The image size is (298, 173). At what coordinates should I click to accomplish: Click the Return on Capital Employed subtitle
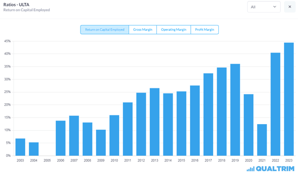tap(27, 10)
